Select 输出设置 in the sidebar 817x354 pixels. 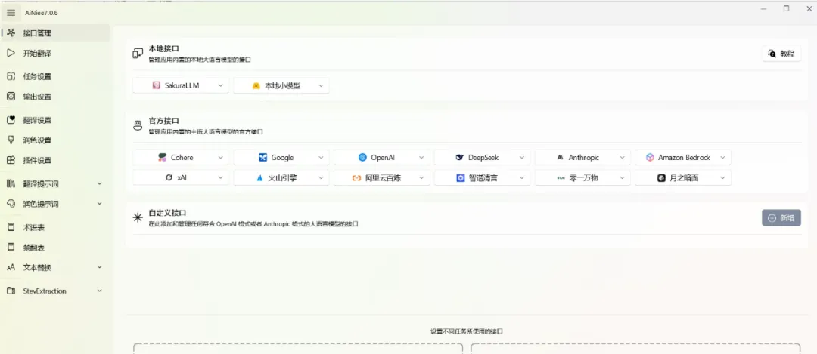tap(54, 97)
